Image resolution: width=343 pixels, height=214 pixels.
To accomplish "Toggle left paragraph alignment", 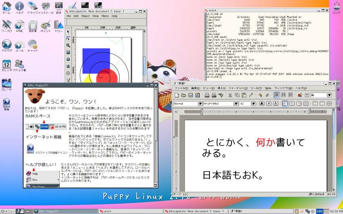I will pyautogui.click(x=285, y=104).
